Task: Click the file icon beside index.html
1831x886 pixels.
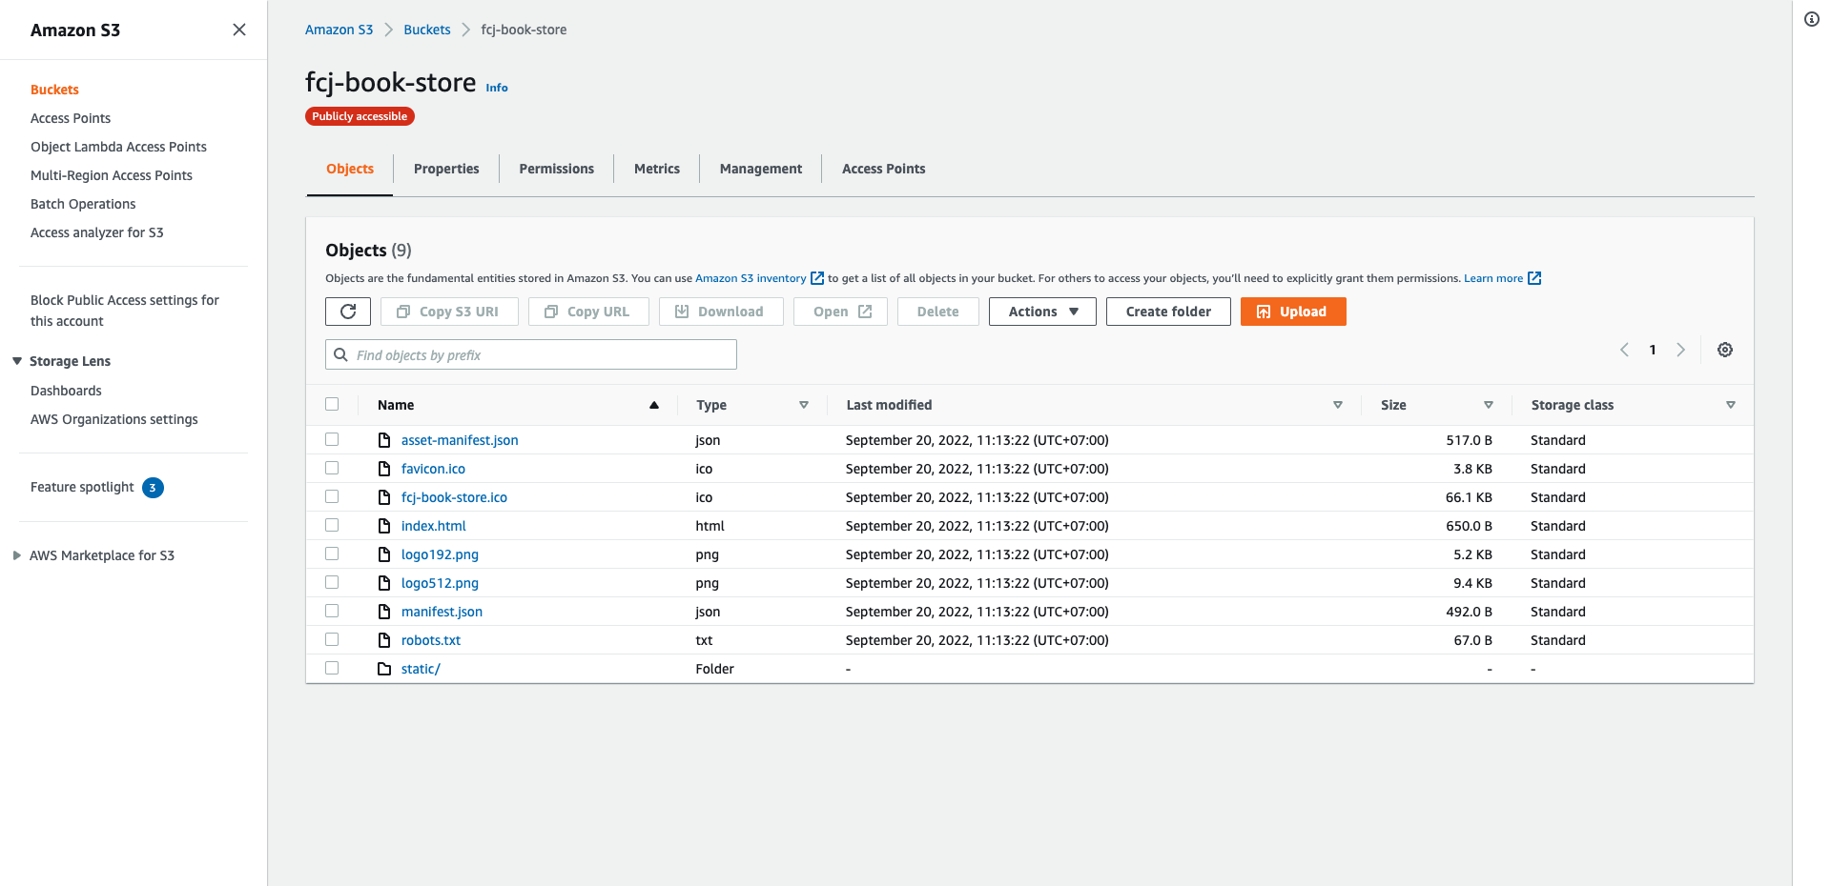Action: [x=384, y=526]
